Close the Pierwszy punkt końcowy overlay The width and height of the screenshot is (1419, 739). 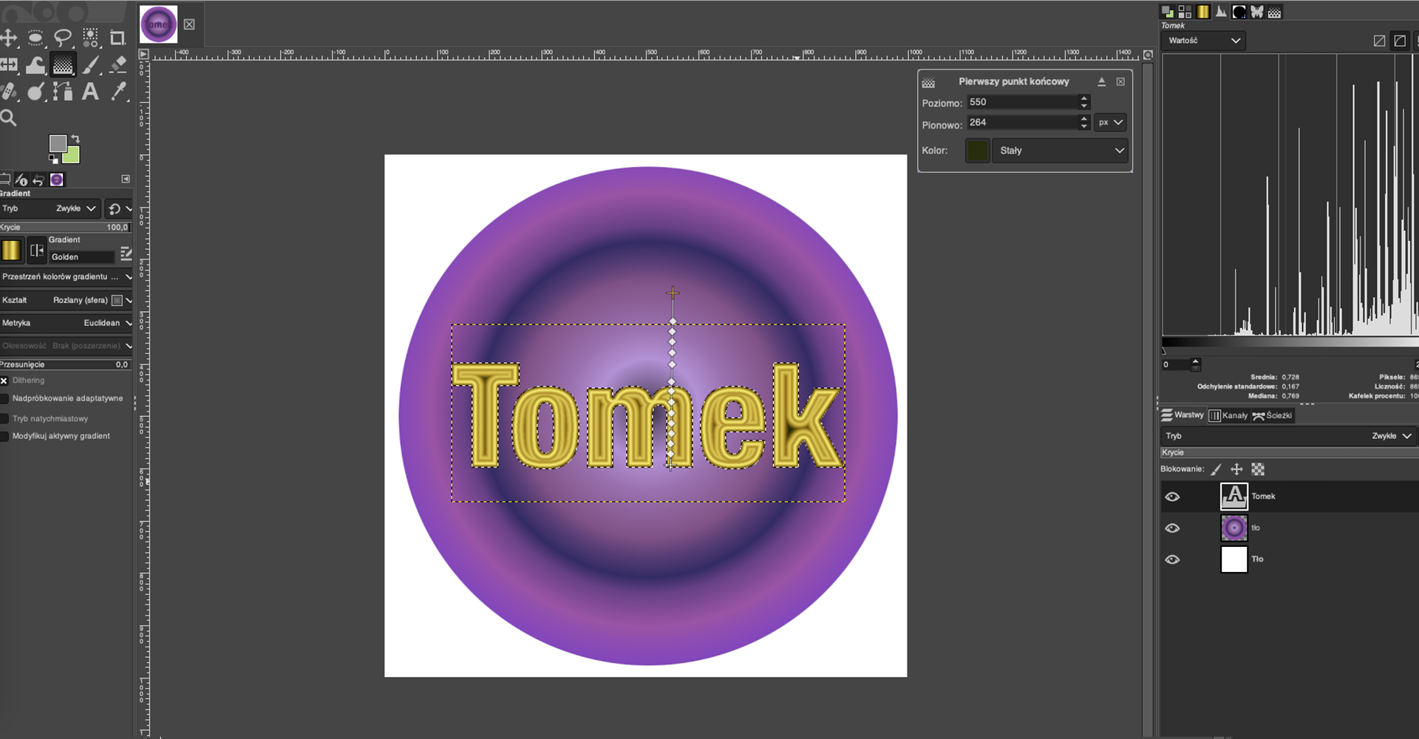click(1120, 81)
